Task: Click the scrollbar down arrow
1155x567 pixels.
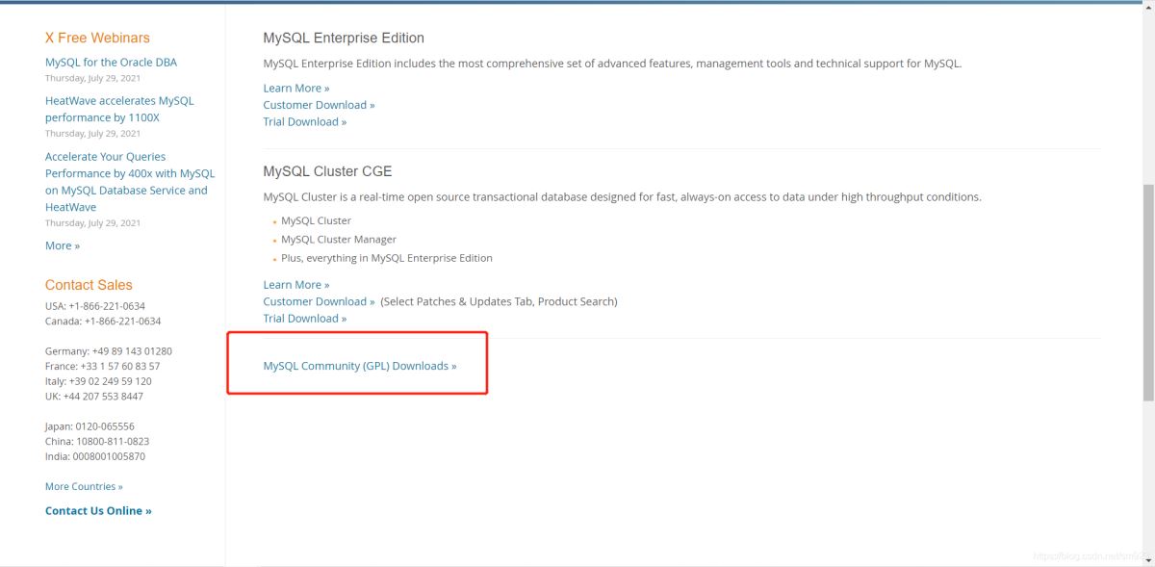Action: [x=1147, y=558]
